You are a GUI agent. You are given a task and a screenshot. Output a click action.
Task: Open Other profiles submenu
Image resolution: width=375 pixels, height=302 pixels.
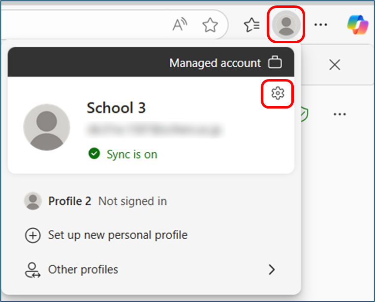tap(151, 270)
